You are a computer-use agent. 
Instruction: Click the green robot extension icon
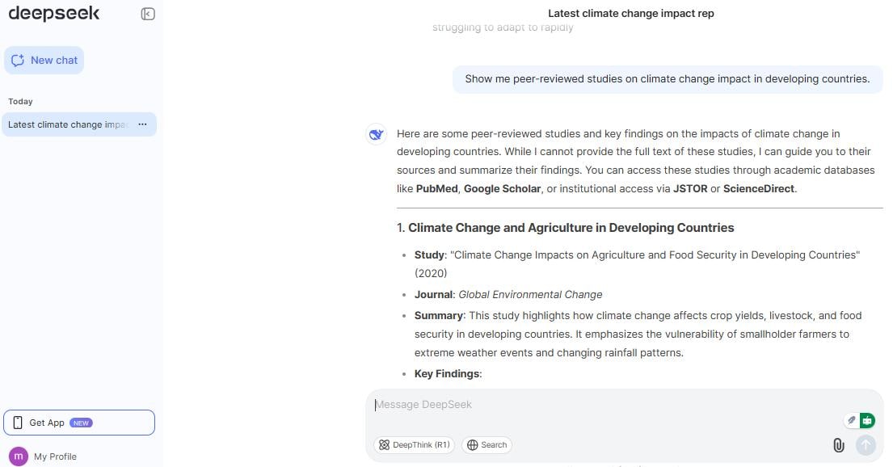tap(867, 420)
